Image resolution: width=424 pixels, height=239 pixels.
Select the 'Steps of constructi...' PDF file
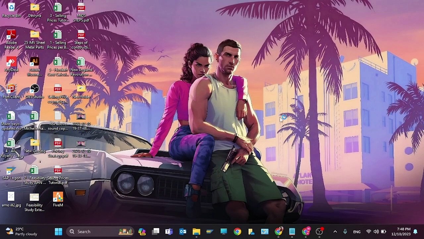[81, 40]
